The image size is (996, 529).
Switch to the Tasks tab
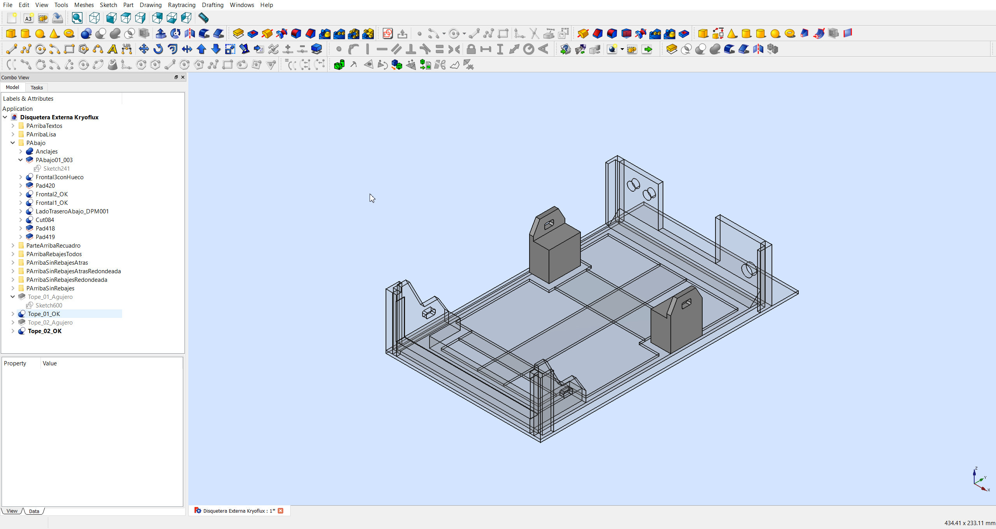click(37, 87)
